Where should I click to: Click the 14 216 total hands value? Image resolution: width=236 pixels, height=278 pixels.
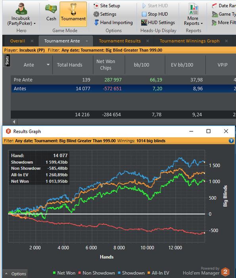coord(82,114)
